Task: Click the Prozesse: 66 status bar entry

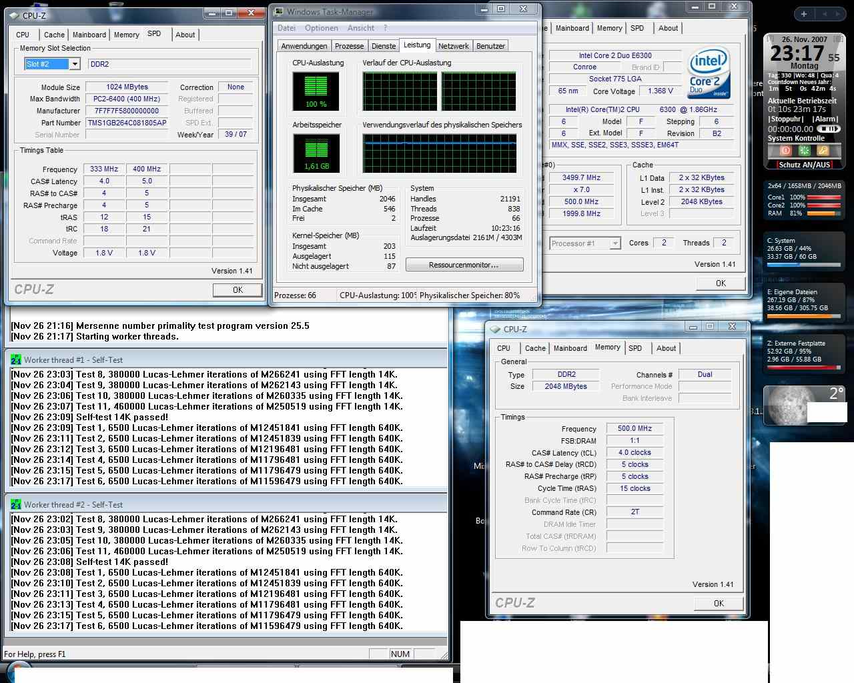Action: [295, 295]
